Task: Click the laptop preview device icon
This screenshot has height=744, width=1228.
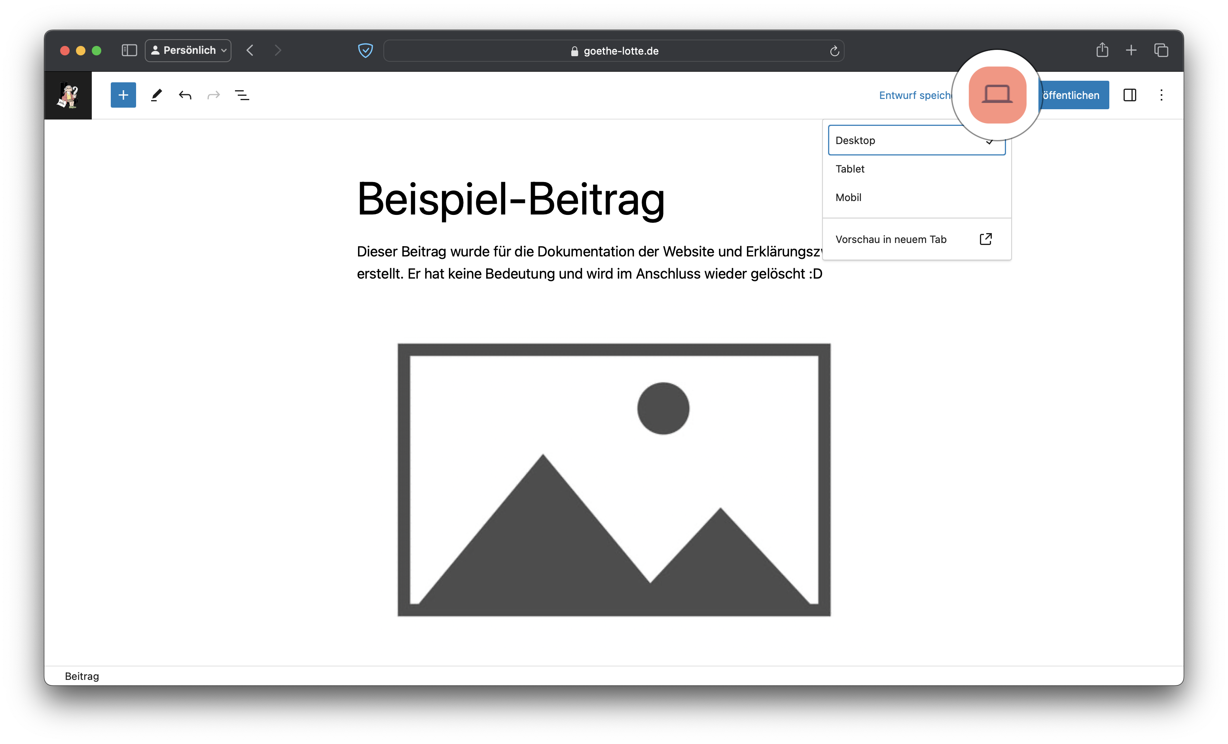Action: [x=997, y=94]
